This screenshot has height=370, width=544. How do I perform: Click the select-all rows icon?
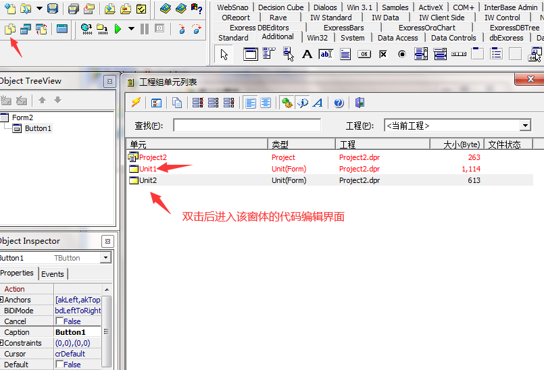198,103
